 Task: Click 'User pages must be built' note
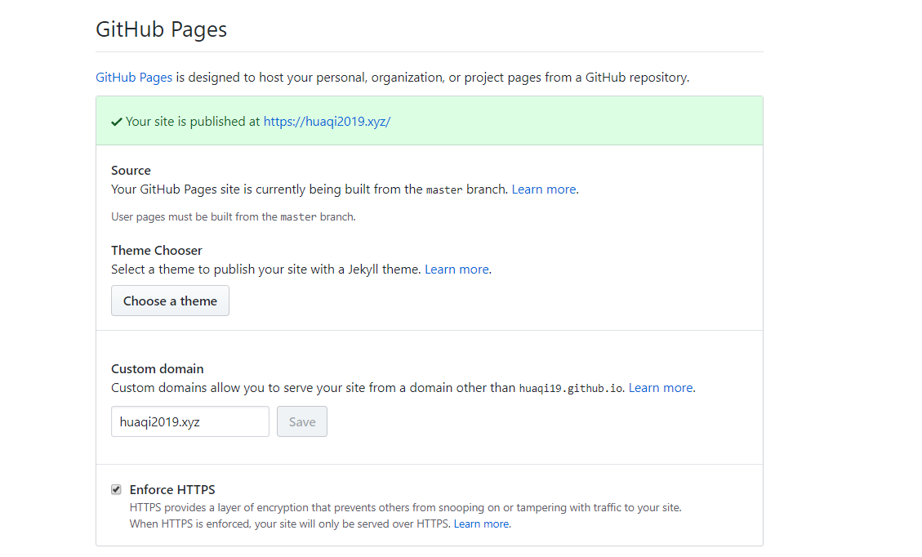coord(234,217)
